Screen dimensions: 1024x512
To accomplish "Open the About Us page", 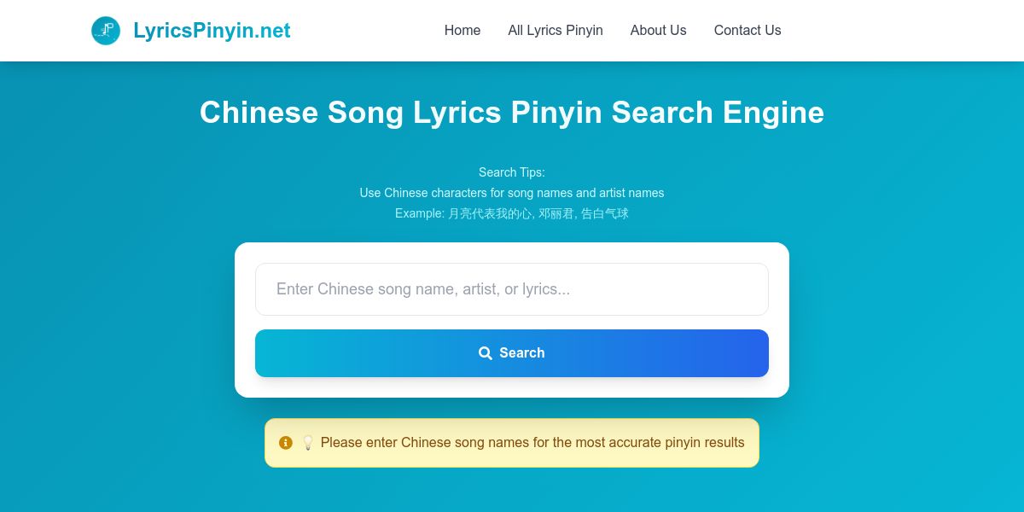I will point(658,31).
